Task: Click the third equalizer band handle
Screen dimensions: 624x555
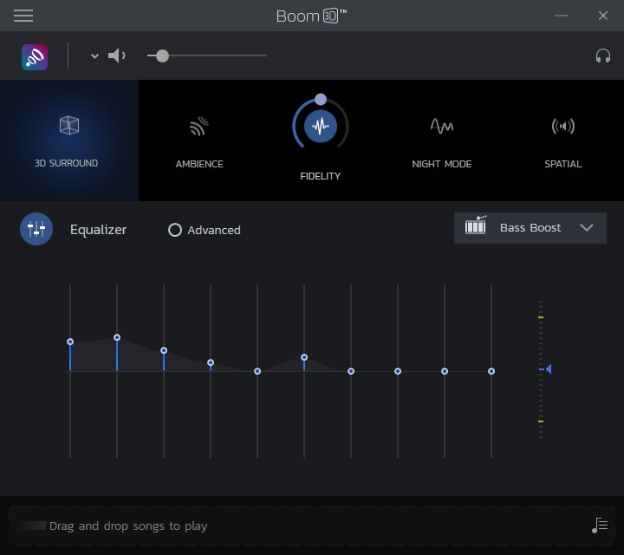Action: point(164,350)
